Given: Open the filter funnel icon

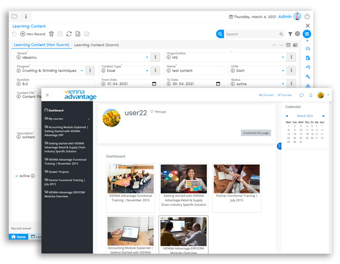Looking at the screenshot, I should tap(290, 34).
